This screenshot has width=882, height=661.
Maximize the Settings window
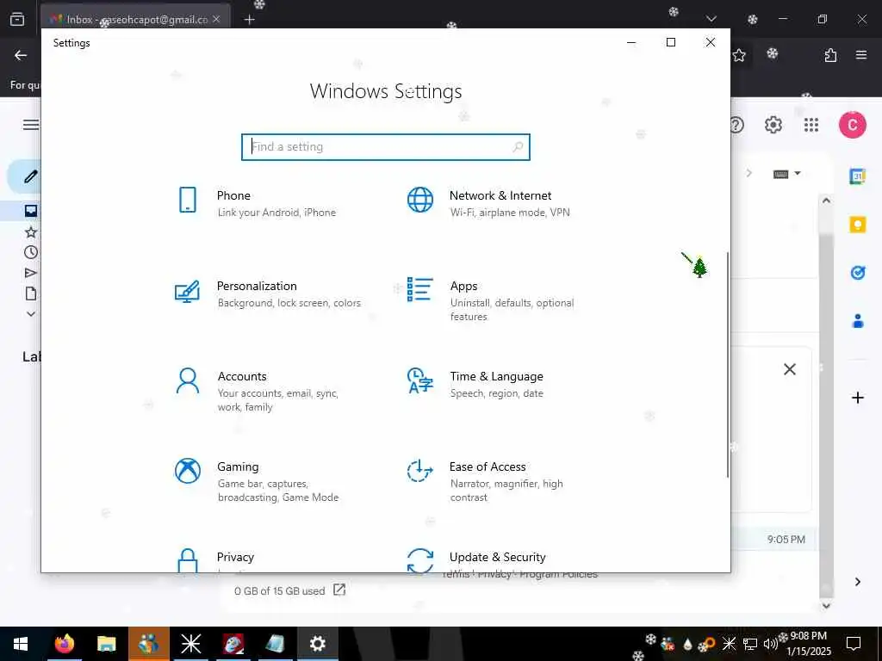[x=670, y=43]
